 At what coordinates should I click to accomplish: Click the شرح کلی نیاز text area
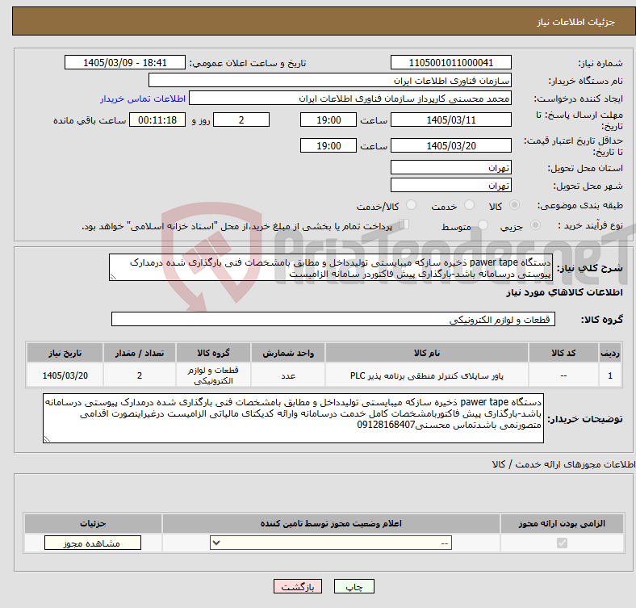[x=331, y=267]
